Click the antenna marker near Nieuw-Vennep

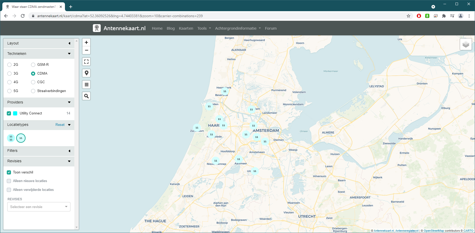[216, 161]
